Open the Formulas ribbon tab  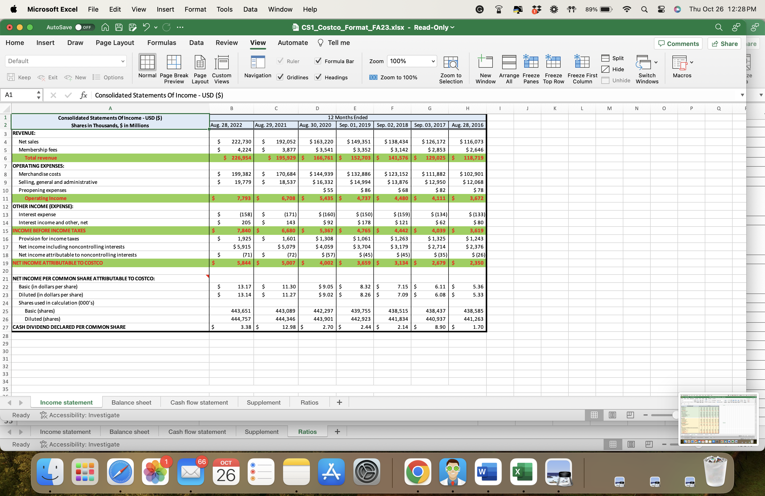coord(161,43)
